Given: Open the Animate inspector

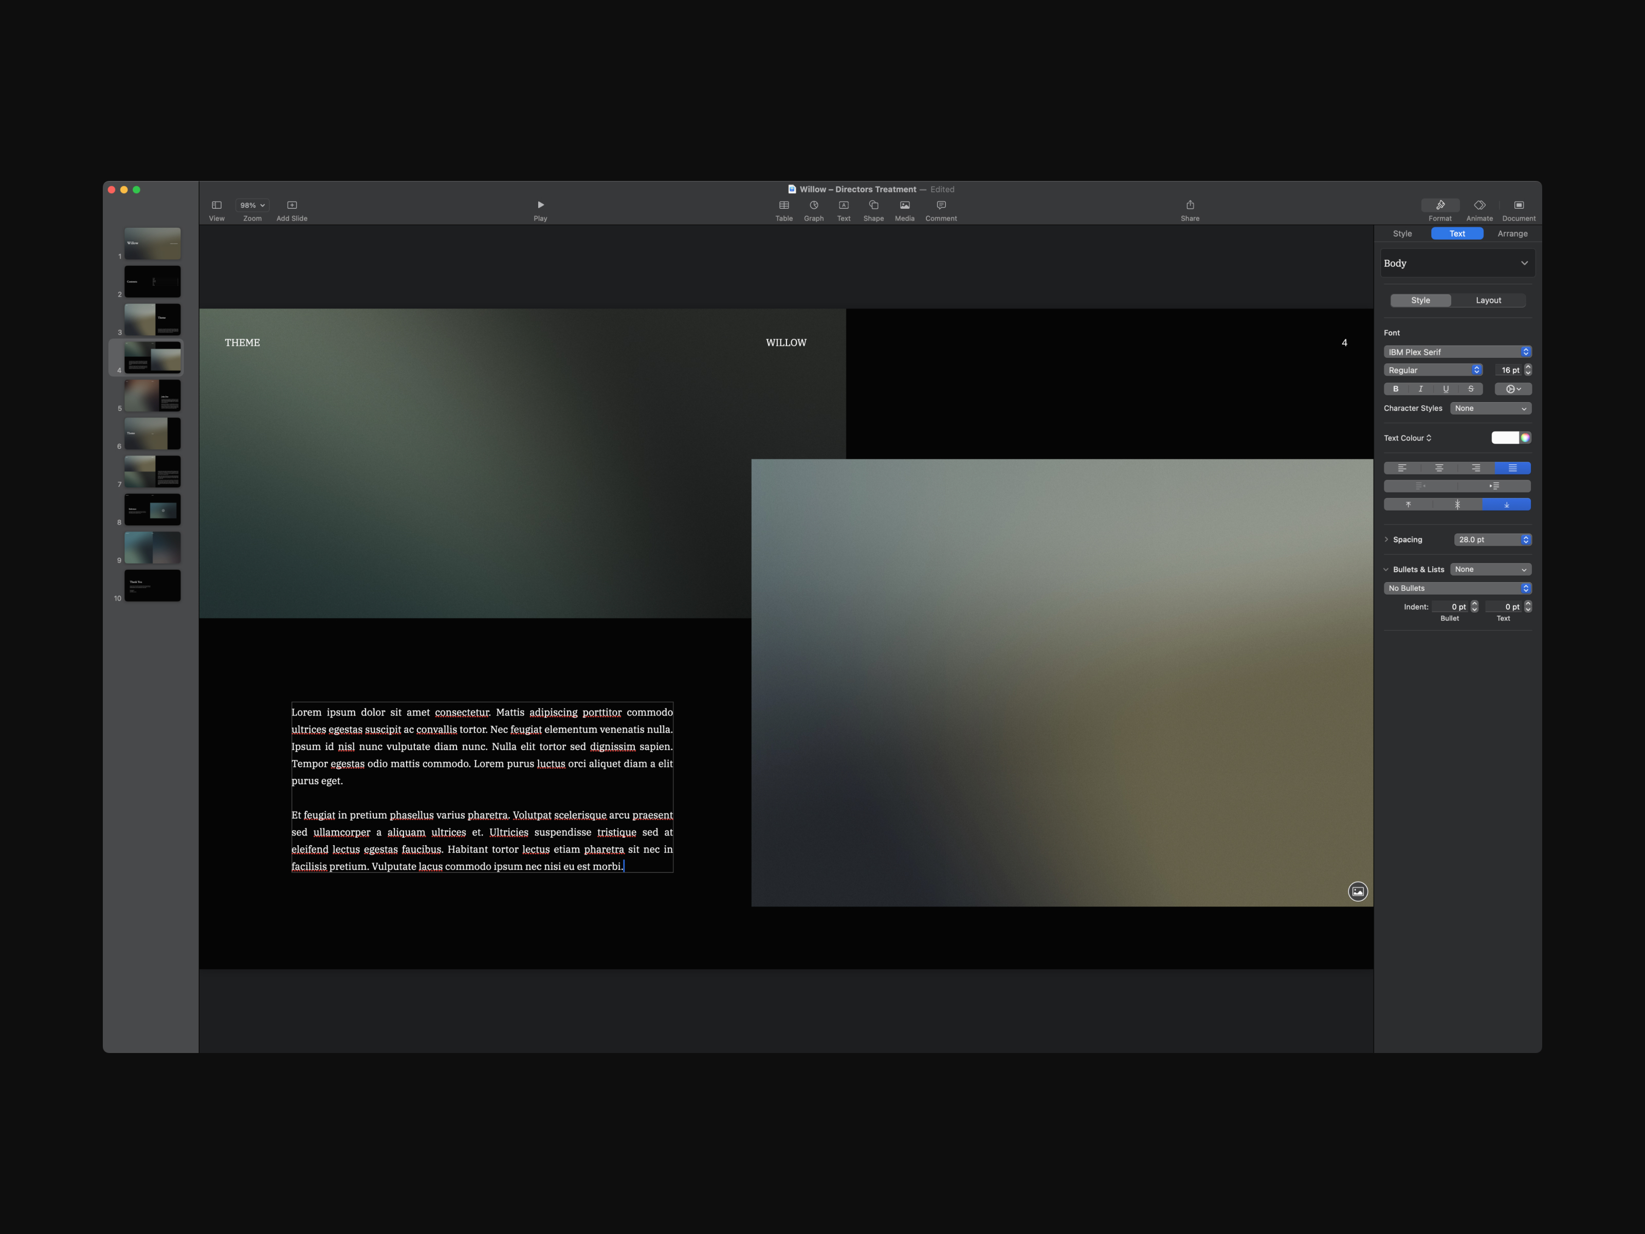Looking at the screenshot, I should click(x=1479, y=205).
